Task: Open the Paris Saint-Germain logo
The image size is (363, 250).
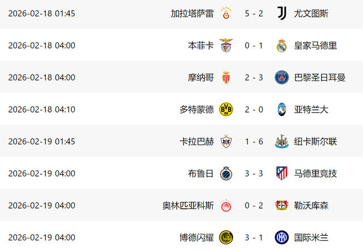Action: (x=281, y=77)
